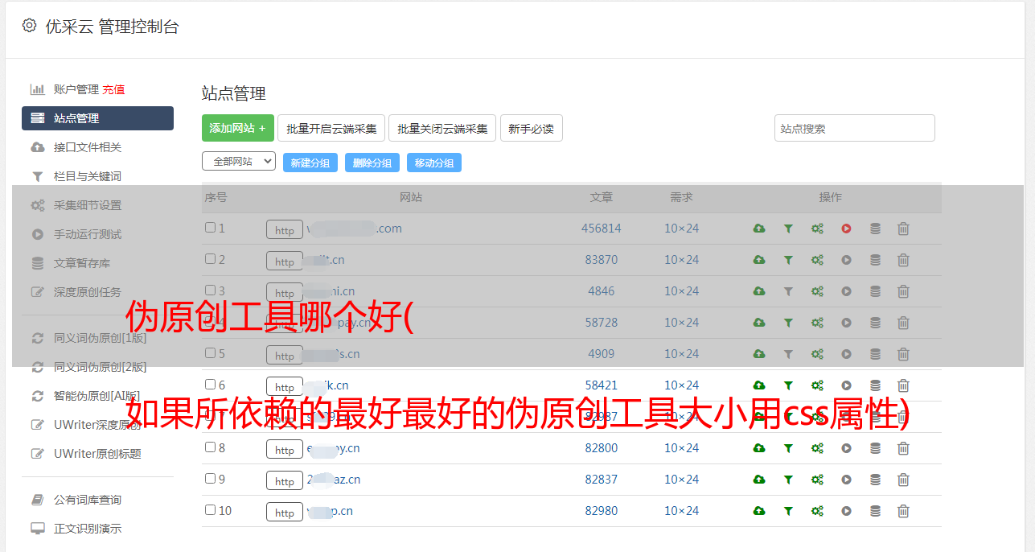The width and height of the screenshot is (1035, 552).
Task: Tick the checkbox for site 8
Action: (x=210, y=447)
